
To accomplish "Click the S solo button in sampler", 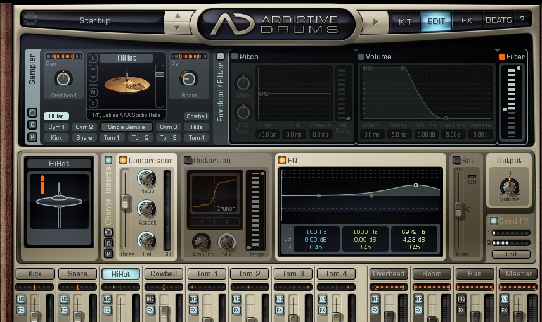I will pos(93,103).
